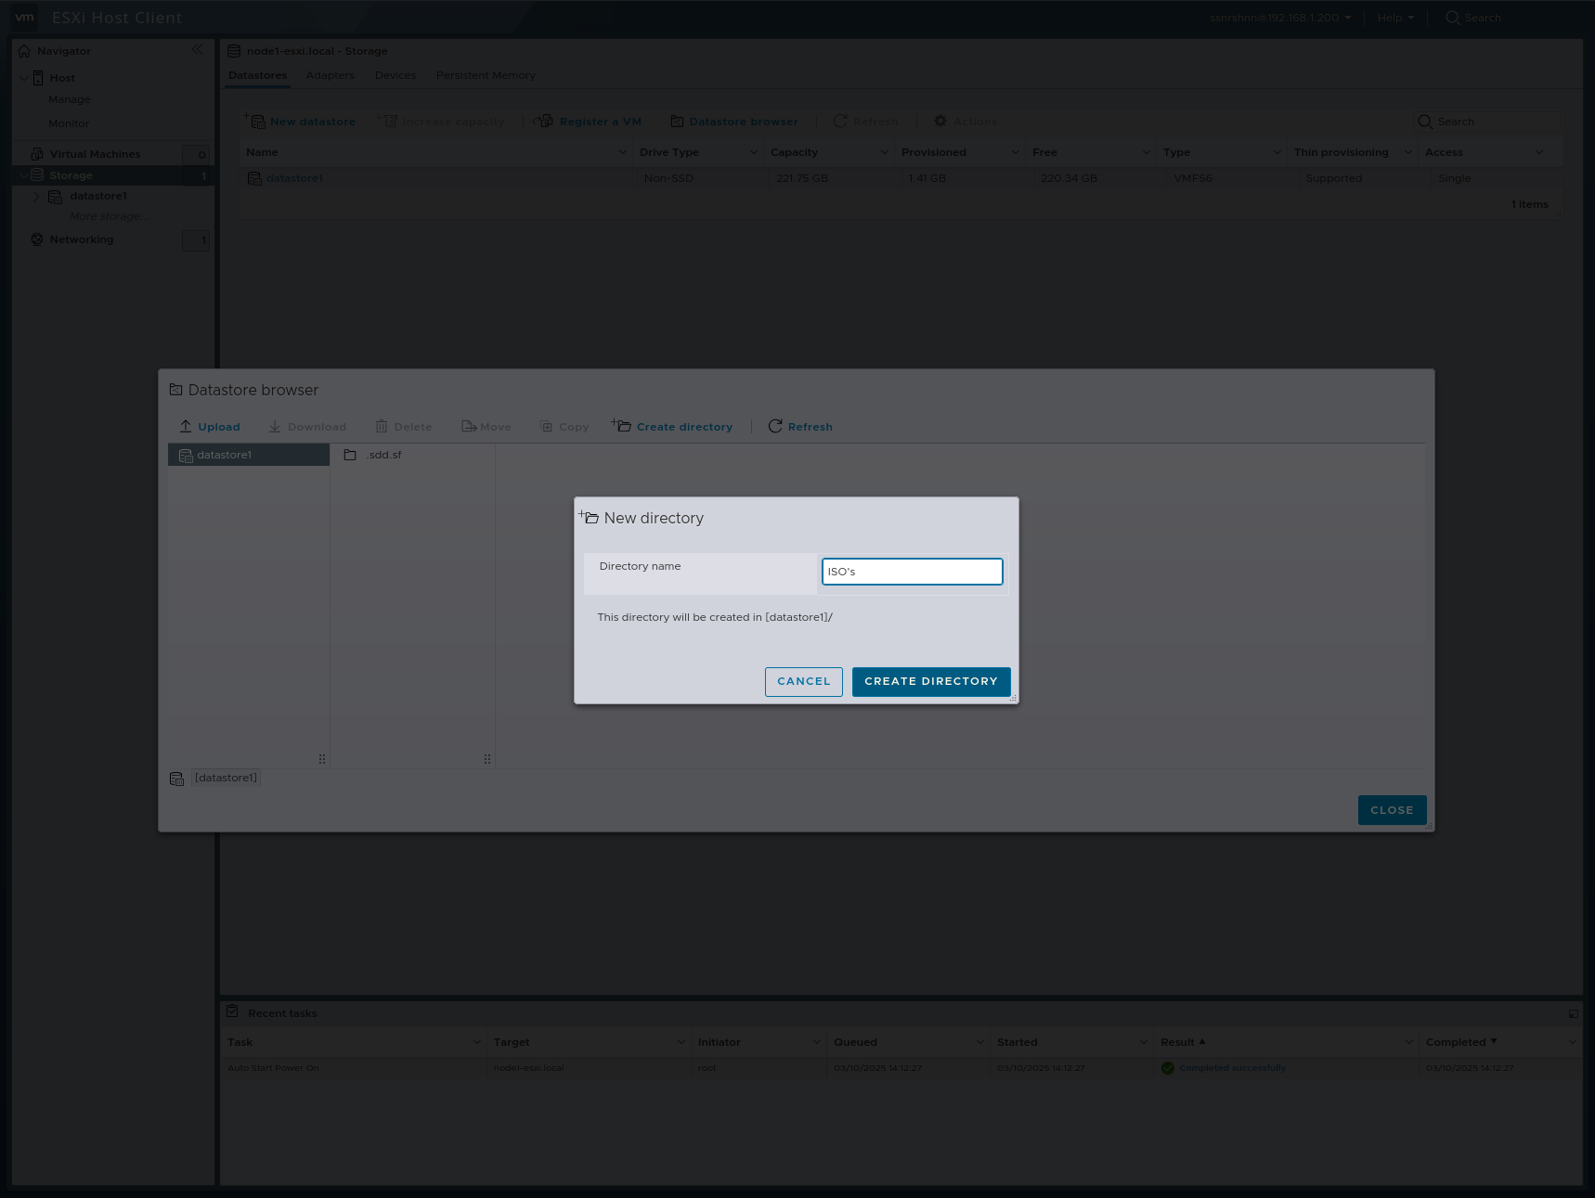
Task: Select the Download icon
Action: point(275,426)
